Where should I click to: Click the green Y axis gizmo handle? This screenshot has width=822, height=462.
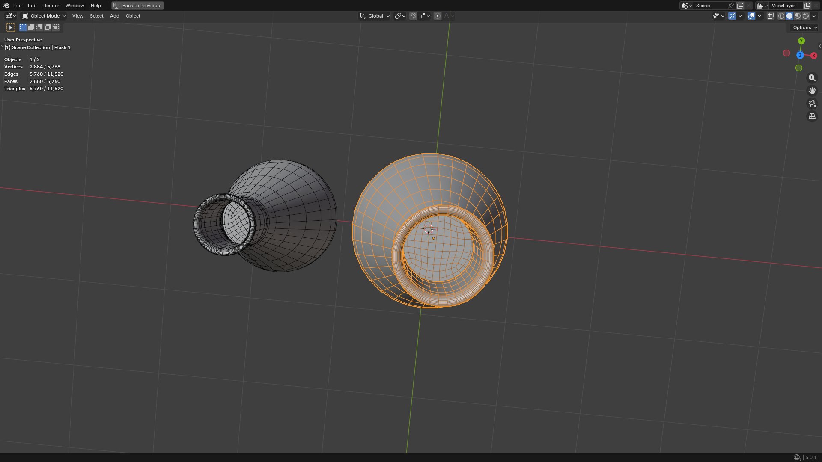(x=801, y=41)
